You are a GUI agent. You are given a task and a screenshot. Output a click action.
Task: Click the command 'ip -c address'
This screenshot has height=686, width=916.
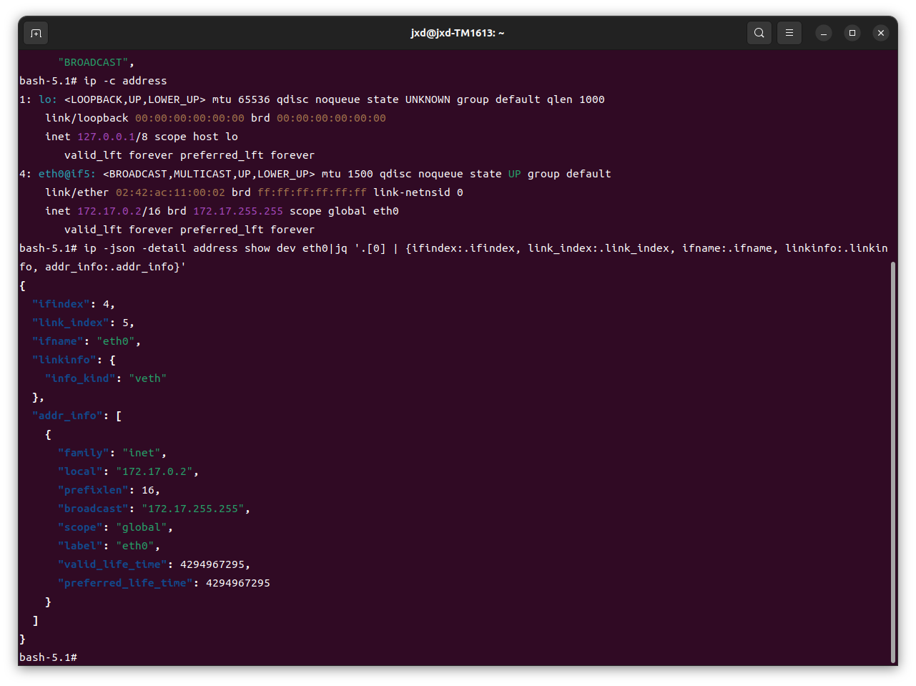click(125, 81)
